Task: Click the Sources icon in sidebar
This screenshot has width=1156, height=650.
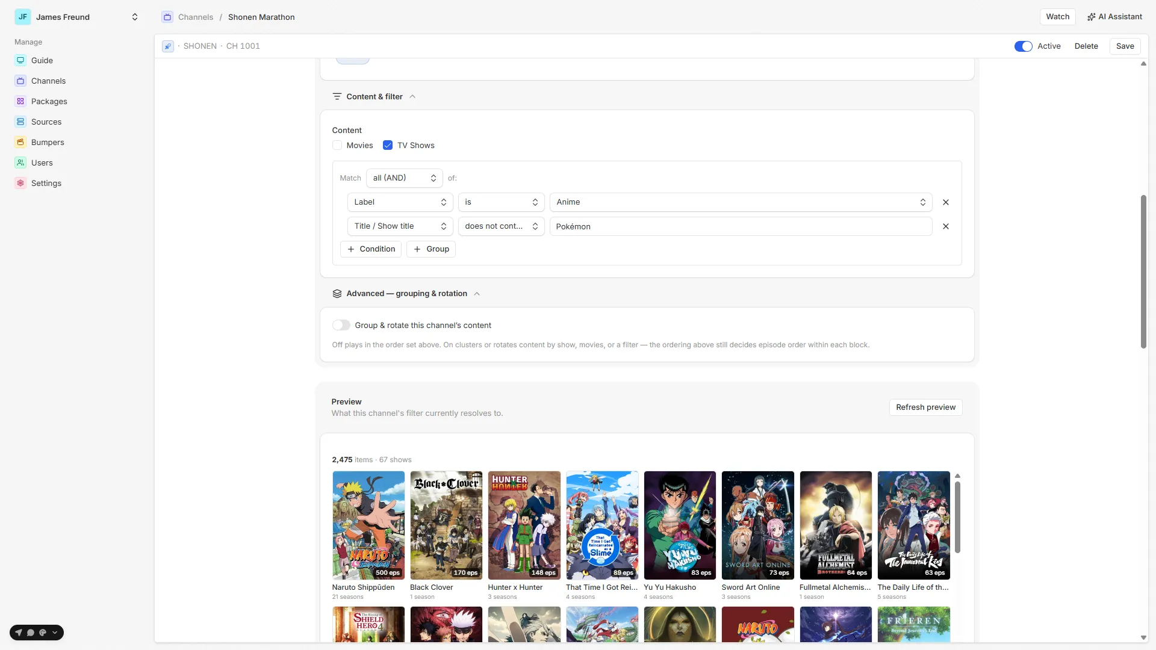Action: click(20, 122)
